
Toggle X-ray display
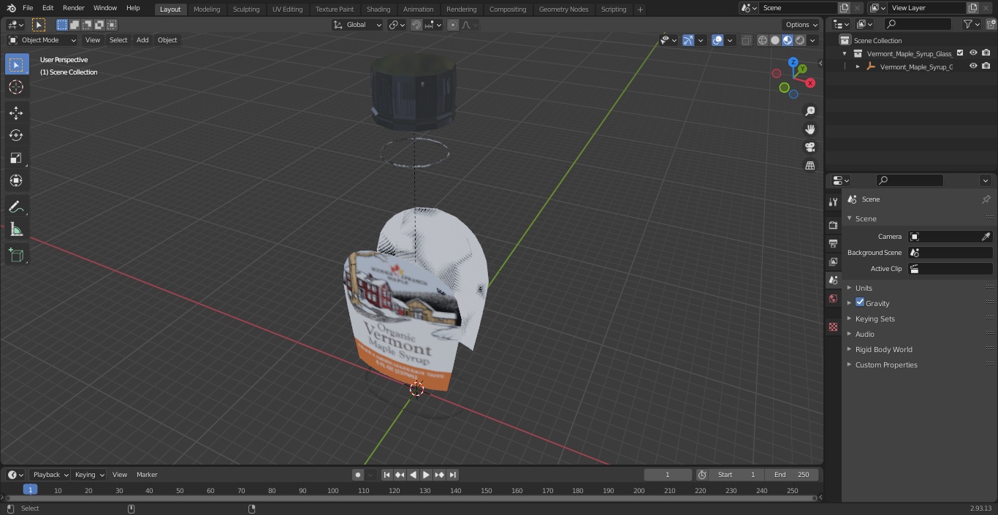pos(746,40)
